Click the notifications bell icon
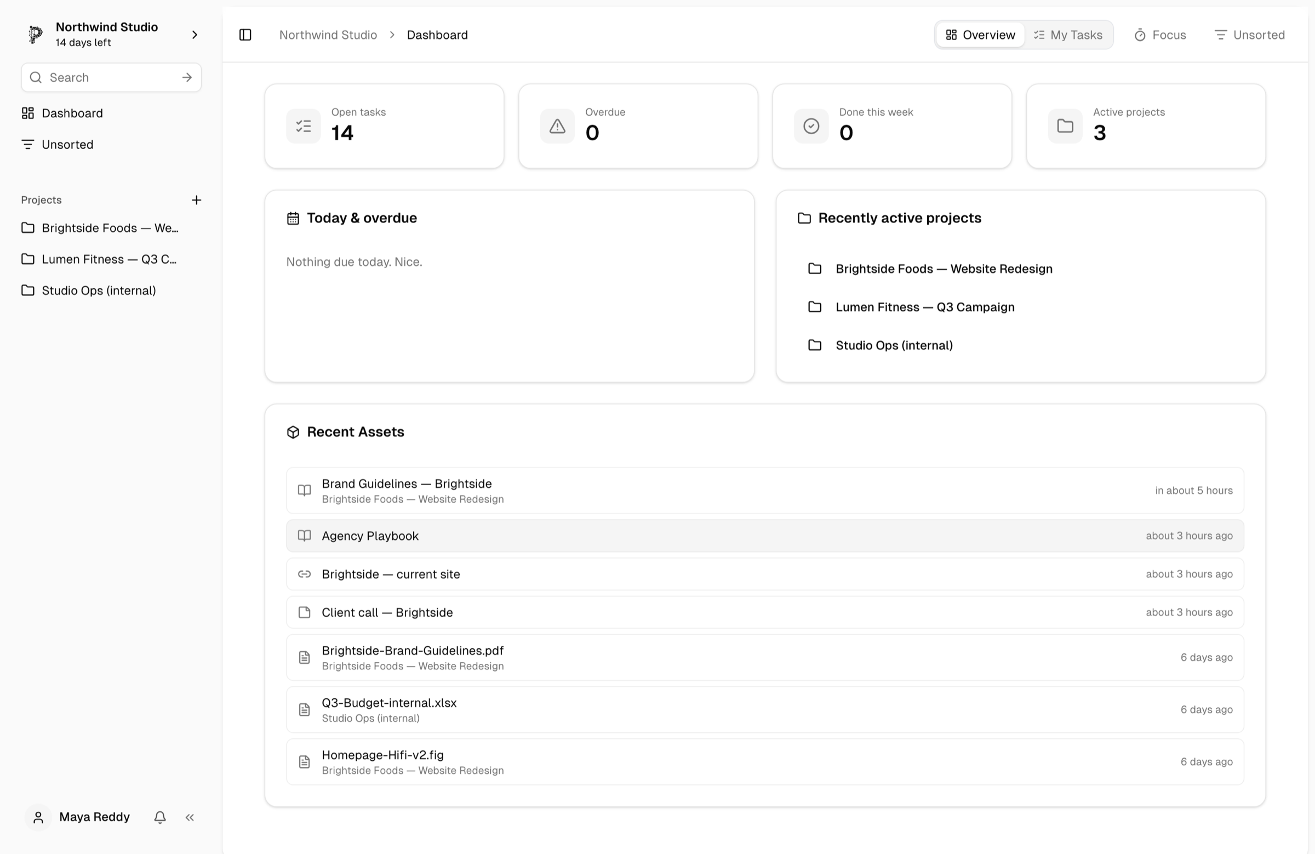The width and height of the screenshot is (1315, 854). 159,817
